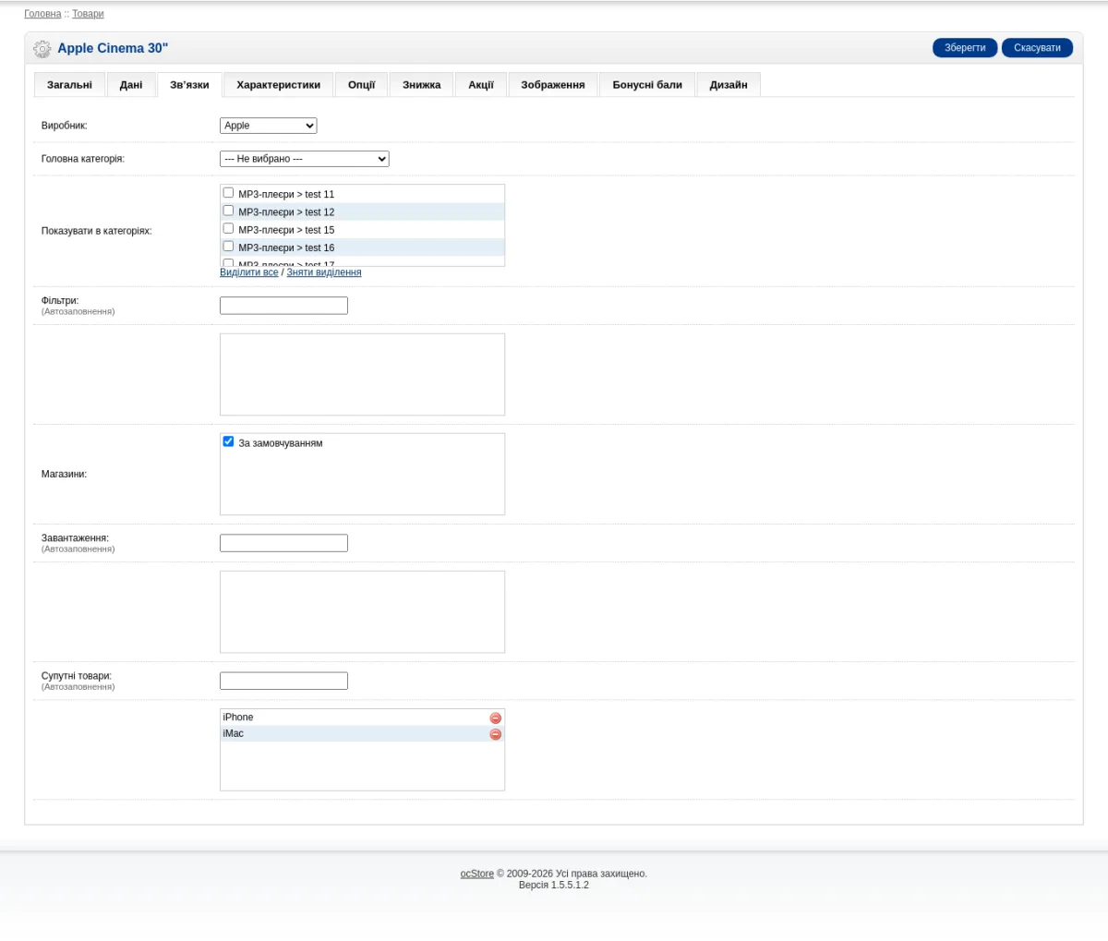Focus the Завантаження autocomplete field
The image size is (1108, 941).
tap(283, 543)
